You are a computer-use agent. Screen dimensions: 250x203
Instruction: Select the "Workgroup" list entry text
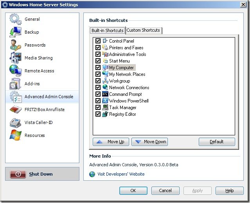tap(120, 81)
